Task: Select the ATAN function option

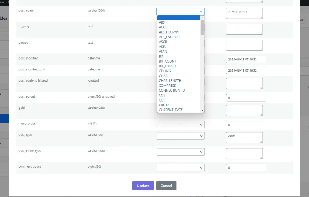Action: click(163, 51)
